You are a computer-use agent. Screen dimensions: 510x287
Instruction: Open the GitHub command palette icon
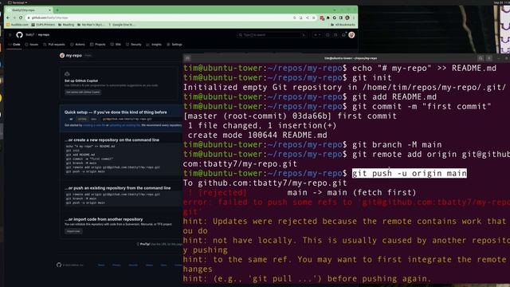pos(304,35)
